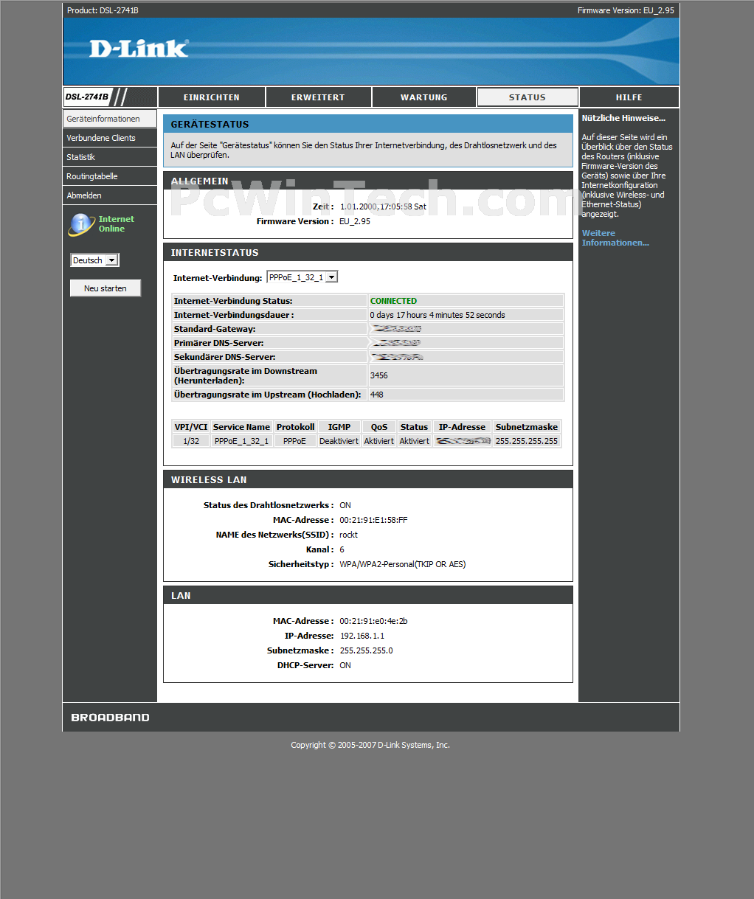Image resolution: width=754 pixels, height=899 pixels.
Task: Open Verbundene Clients page
Action: (x=110, y=138)
